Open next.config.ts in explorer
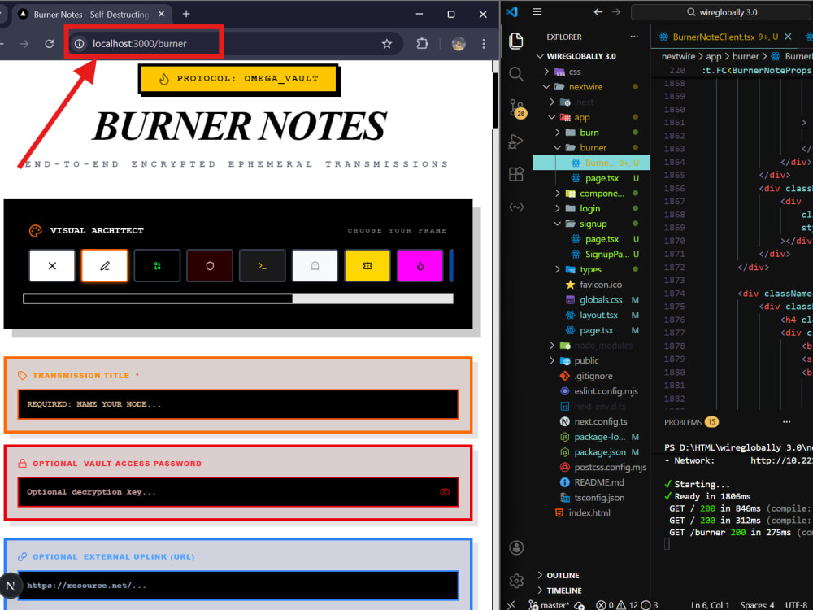Viewport: 813px width, 610px height. (x=601, y=421)
